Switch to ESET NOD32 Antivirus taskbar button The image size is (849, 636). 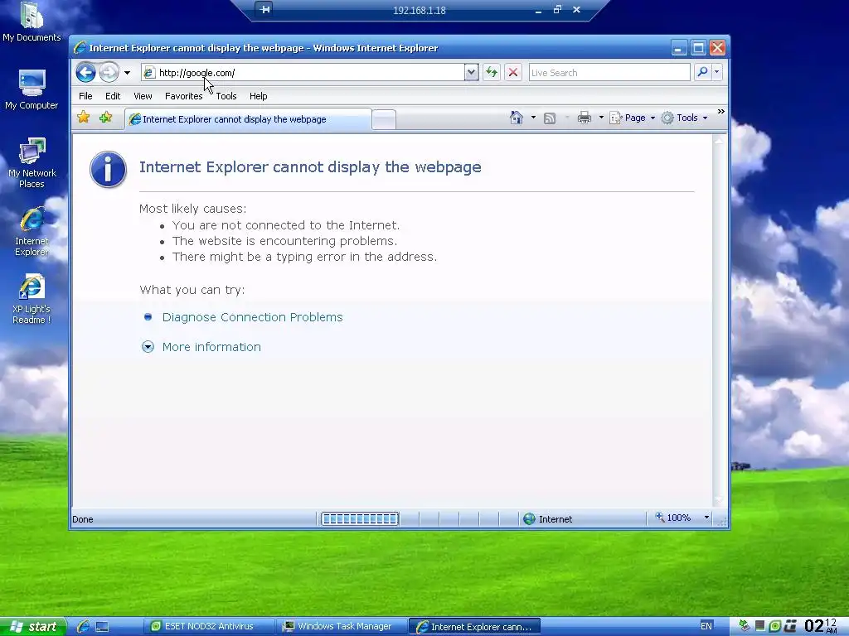pos(209,626)
